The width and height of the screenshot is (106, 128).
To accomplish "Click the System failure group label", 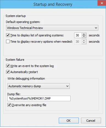I will coord(15,60).
